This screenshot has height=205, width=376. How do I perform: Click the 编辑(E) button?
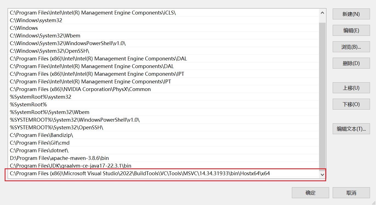pyautogui.click(x=351, y=30)
